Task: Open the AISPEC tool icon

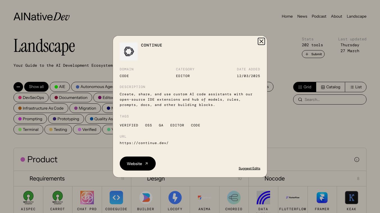Action: click(x=28, y=198)
